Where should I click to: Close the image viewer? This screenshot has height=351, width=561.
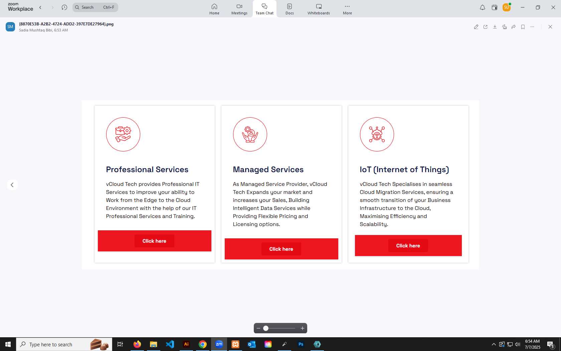point(550,27)
